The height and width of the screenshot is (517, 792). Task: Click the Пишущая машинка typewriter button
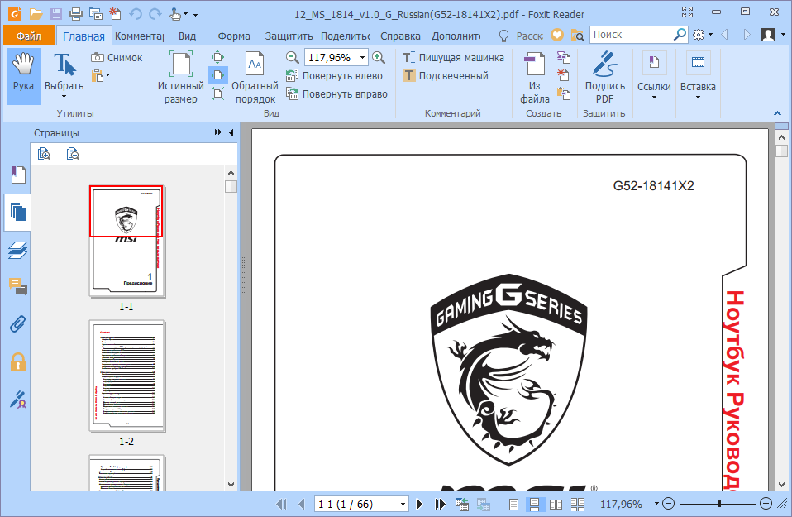click(x=453, y=58)
